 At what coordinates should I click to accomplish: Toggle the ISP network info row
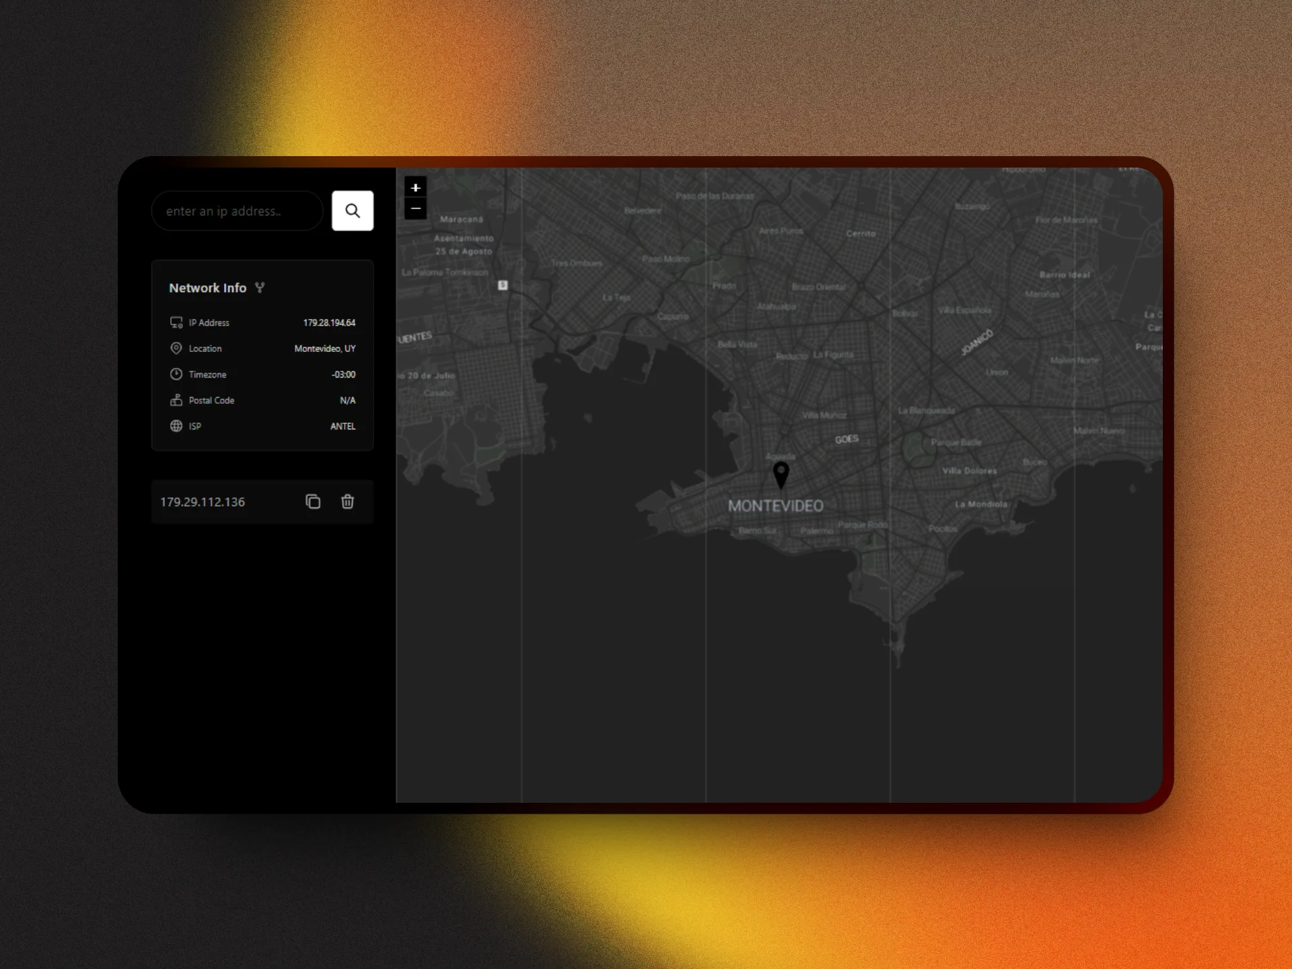pos(260,425)
